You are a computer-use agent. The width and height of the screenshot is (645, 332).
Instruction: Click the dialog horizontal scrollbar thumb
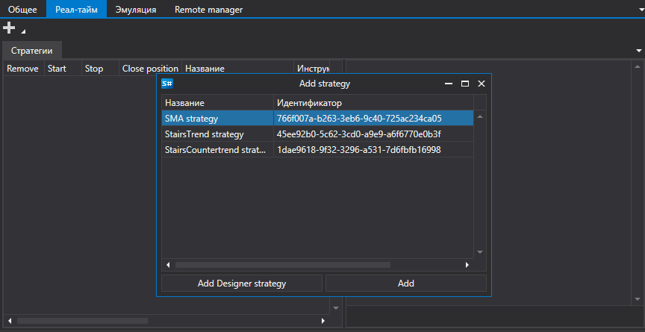coord(283,265)
